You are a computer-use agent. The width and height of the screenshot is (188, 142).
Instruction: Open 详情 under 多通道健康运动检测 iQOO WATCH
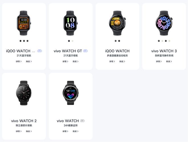tap(112, 62)
